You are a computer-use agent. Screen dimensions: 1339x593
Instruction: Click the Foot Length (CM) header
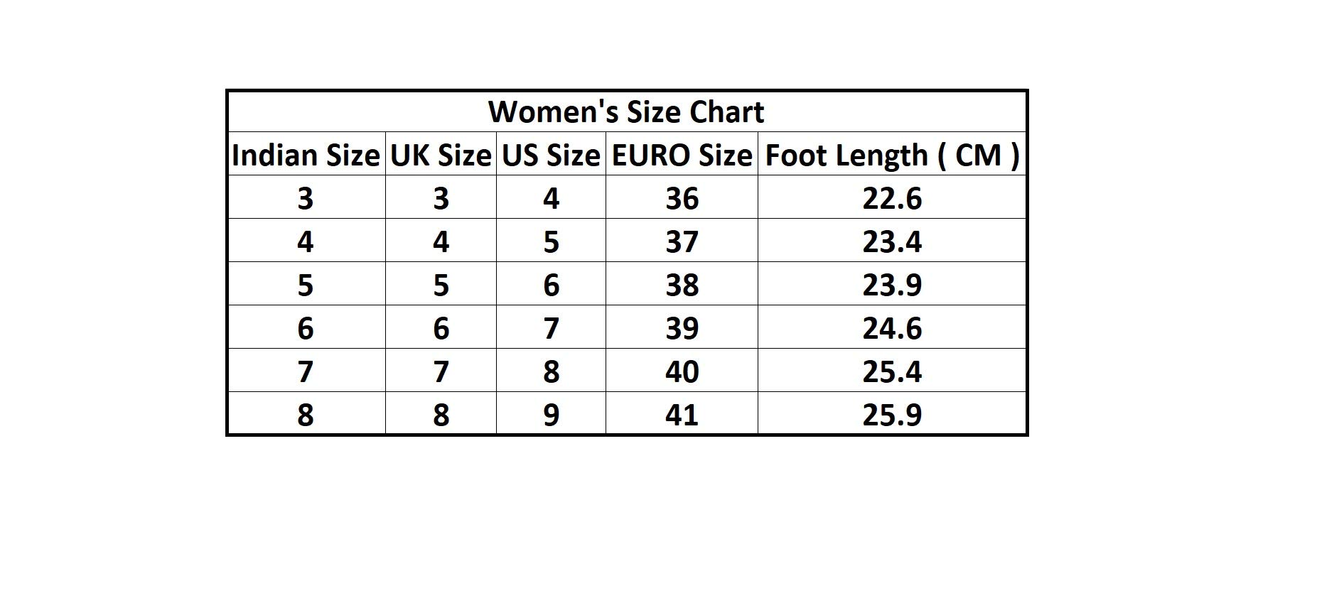click(892, 156)
